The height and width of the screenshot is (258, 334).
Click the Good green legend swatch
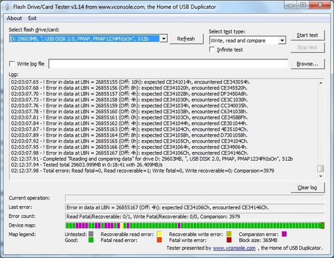[x=91, y=240]
